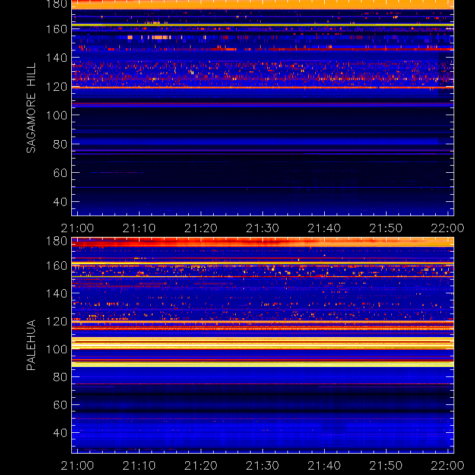475x475 pixels.
Task: Click 21:30 time label under Palehua plot
Action: coord(262,465)
